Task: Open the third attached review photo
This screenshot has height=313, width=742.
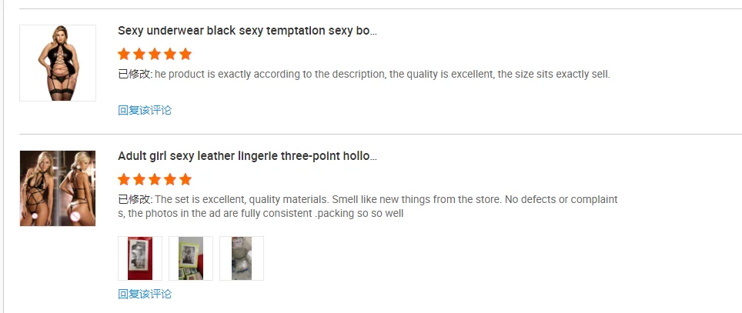Action: click(242, 258)
